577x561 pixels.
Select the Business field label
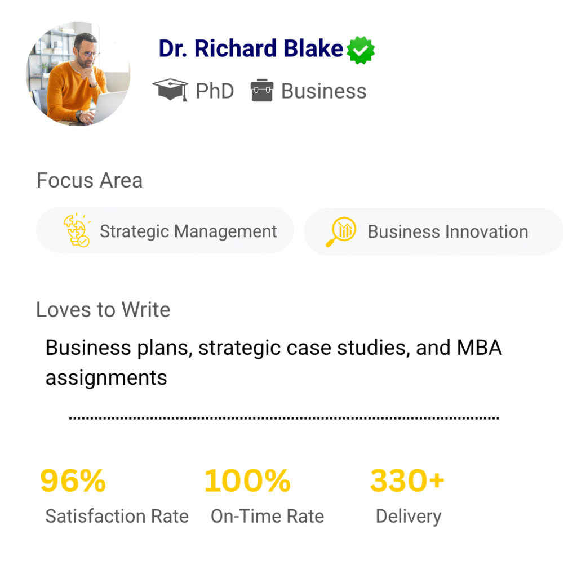(x=323, y=91)
